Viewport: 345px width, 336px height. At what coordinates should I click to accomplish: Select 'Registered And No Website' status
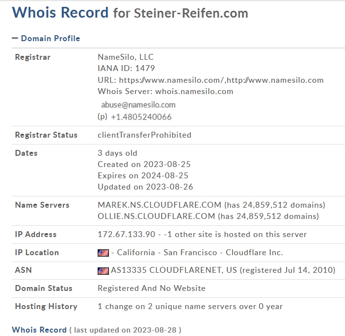pyautogui.click(x=152, y=288)
